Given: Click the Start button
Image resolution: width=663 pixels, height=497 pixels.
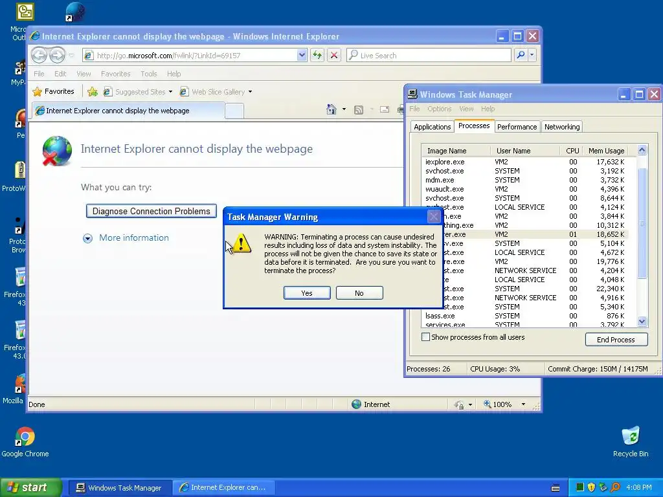Looking at the screenshot, I should 30,487.
